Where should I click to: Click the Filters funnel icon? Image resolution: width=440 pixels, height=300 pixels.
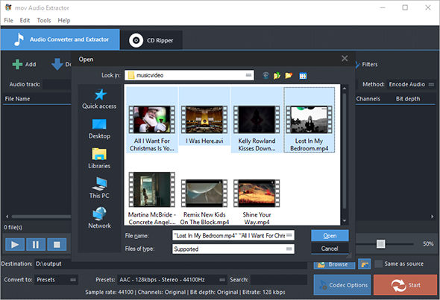pos(357,65)
